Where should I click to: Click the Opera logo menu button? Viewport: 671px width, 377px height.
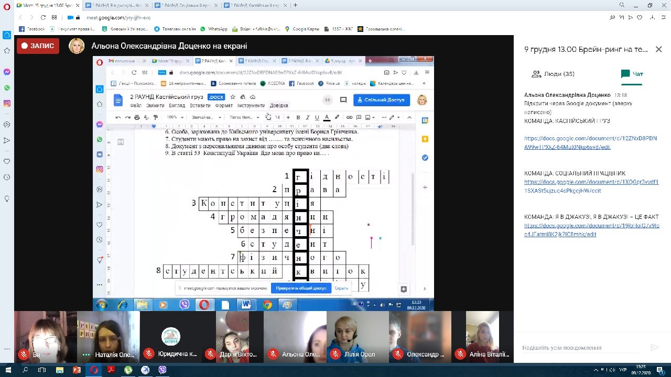7,5
